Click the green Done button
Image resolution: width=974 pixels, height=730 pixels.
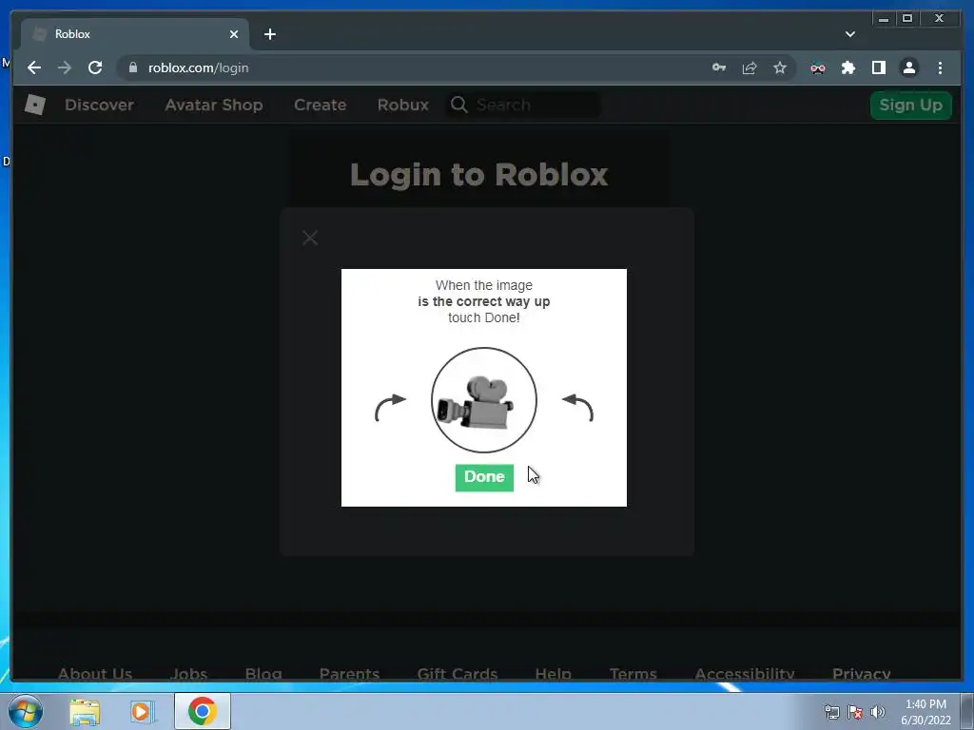pyautogui.click(x=484, y=477)
